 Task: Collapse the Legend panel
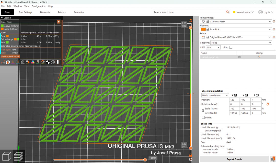pos(2,18)
